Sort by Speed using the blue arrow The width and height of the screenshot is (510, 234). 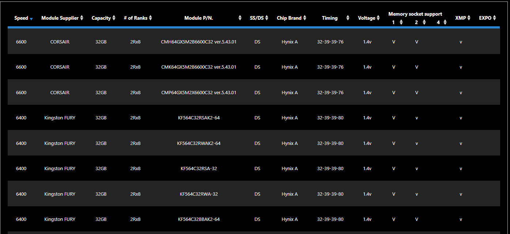coord(31,19)
